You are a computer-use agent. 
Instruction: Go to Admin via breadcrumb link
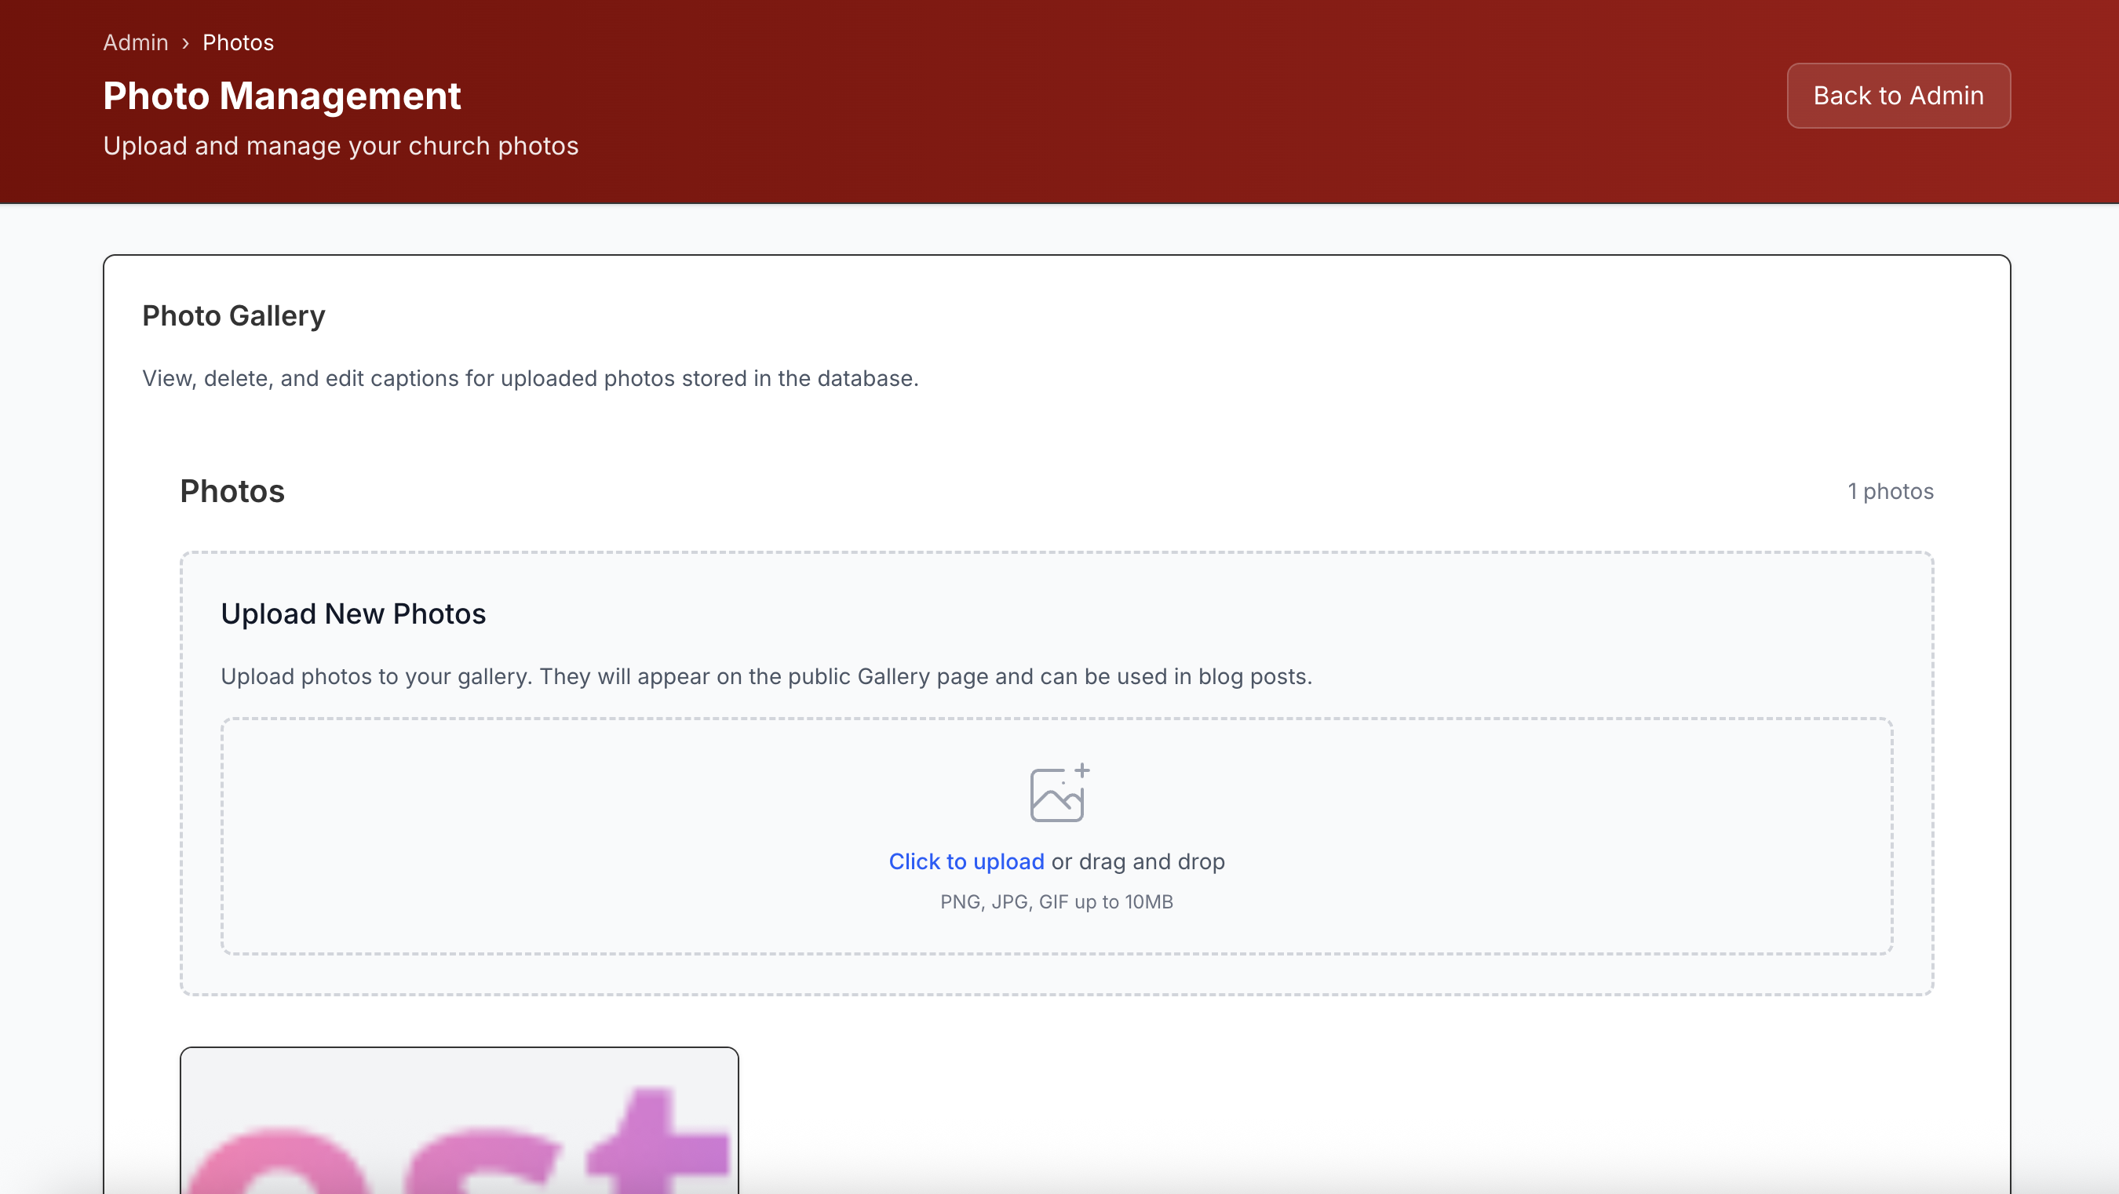[135, 43]
